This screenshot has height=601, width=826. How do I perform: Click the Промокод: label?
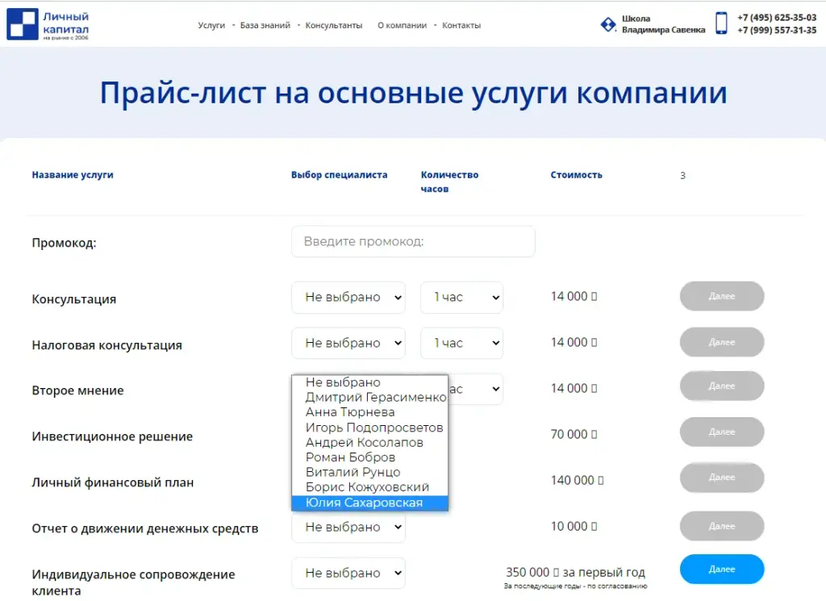[64, 243]
